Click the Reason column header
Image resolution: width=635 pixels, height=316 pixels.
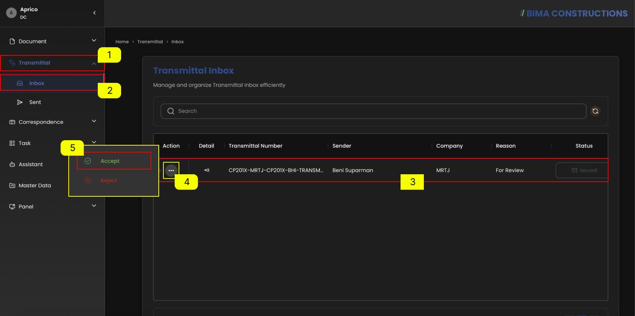pyautogui.click(x=506, y=146)
